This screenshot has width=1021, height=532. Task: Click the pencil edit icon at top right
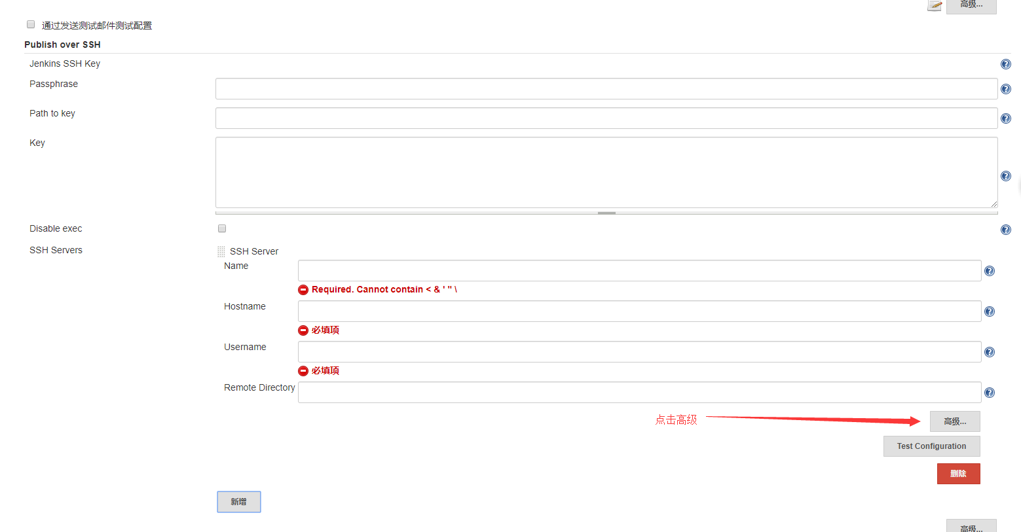pos(935,6)
